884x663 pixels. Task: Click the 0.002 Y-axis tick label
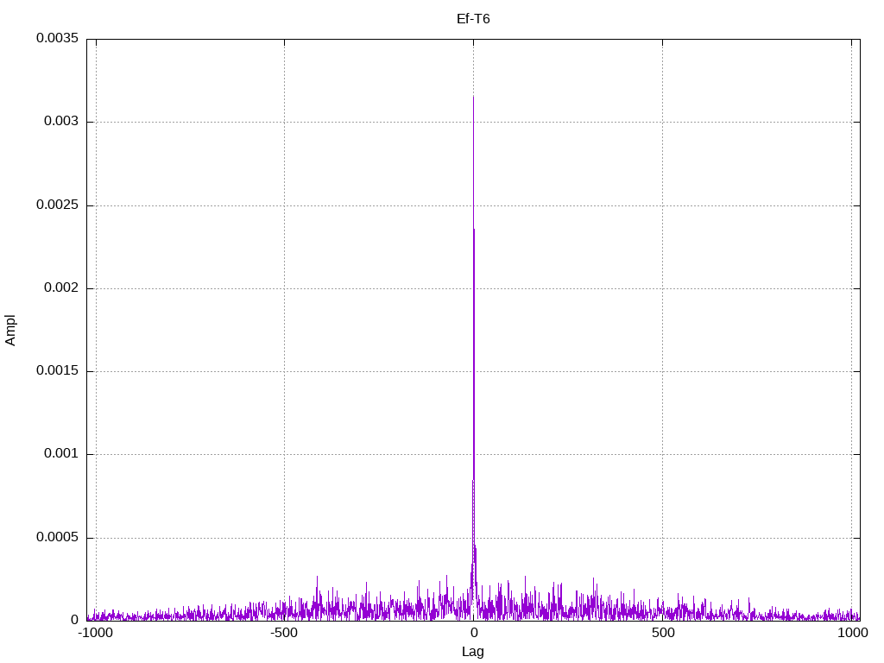[61, 287]
